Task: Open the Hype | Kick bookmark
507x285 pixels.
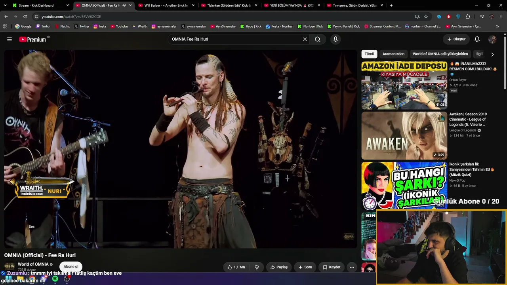Action: click(250, 27)
